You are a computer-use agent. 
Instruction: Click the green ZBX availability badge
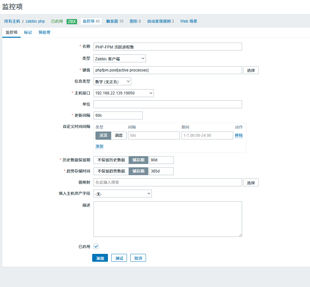tap(72, 21)
